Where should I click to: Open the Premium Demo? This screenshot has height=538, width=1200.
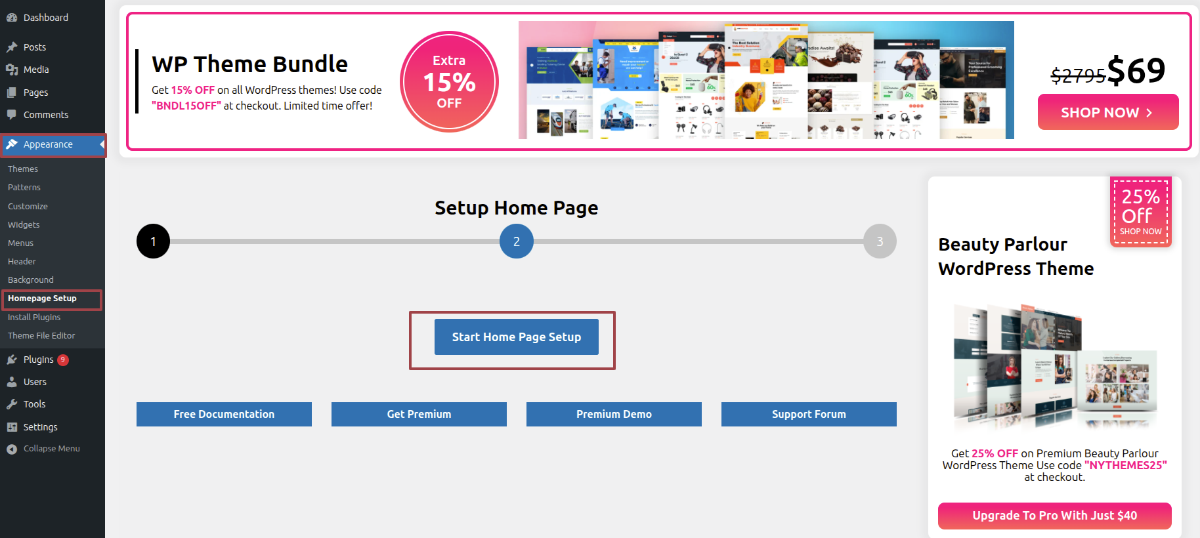coord(614,415)
